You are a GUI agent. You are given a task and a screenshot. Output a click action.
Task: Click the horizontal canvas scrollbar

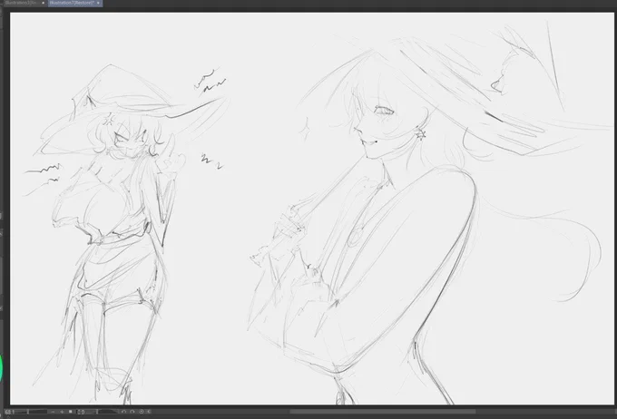click(x=383, y=412)
